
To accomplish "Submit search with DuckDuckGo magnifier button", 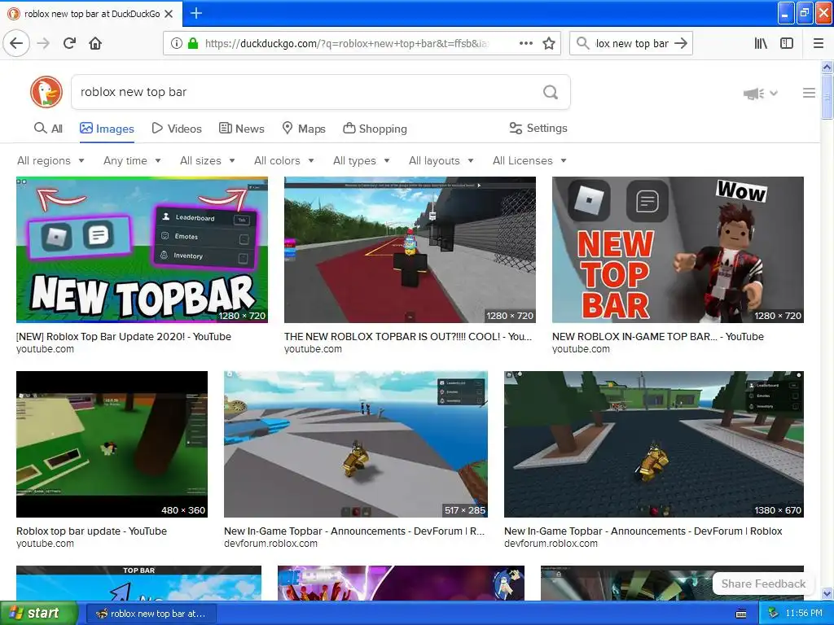I will (551, 92).
